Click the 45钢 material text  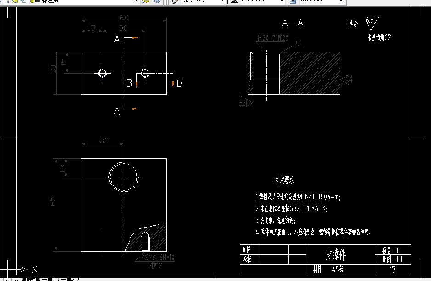[x=338, y=270]
